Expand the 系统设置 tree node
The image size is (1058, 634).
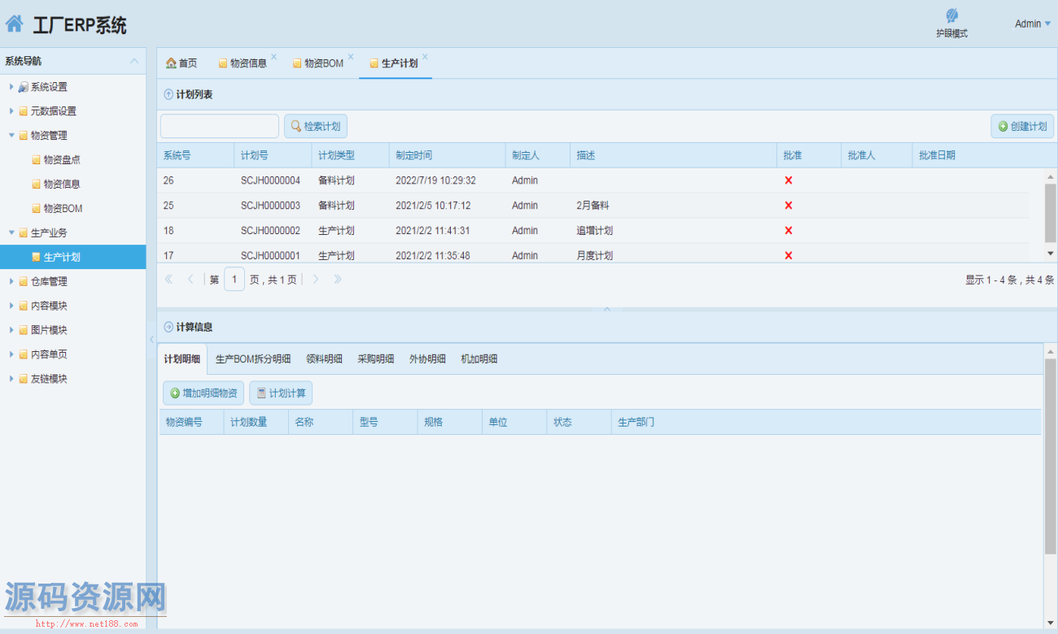11,87
